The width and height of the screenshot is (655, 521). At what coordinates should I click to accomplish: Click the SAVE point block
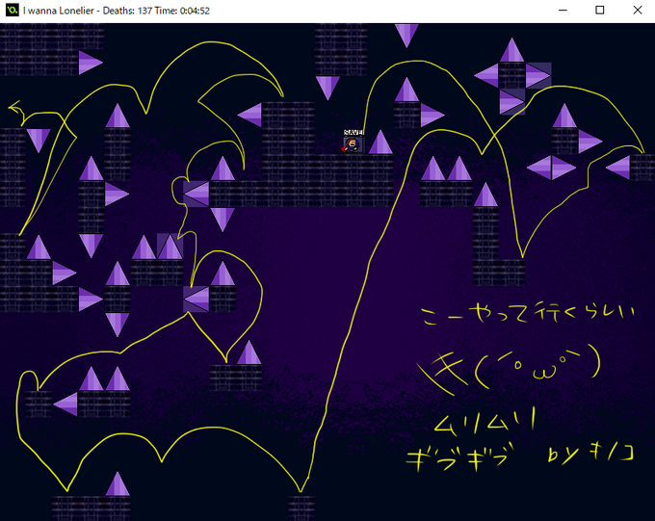tap(354, 142)
